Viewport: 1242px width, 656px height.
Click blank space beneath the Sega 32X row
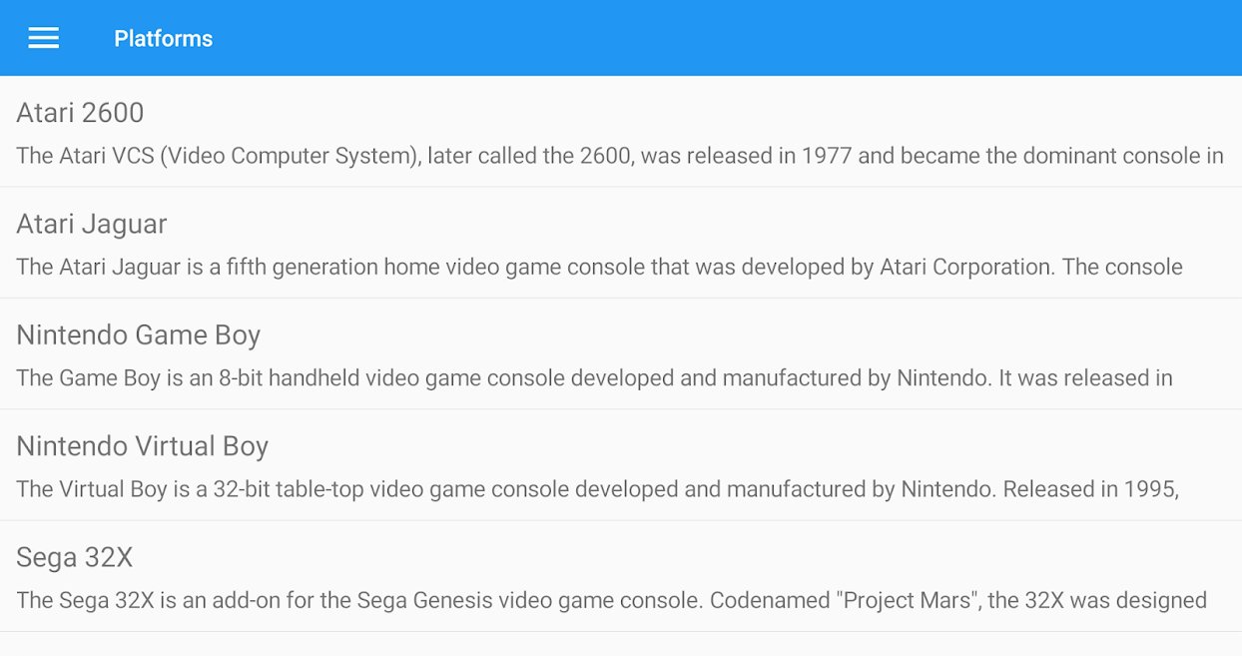(x=621, y=644)
